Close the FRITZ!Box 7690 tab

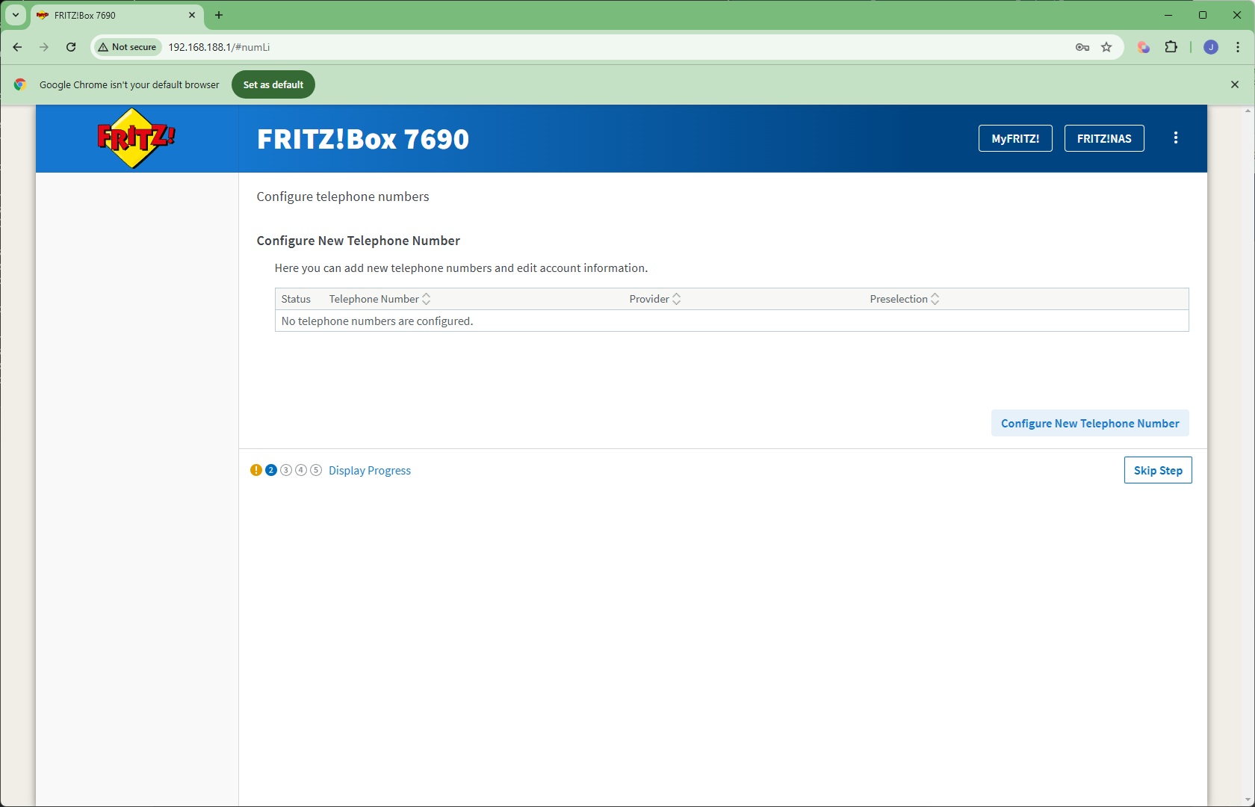[x=192, y=15]
